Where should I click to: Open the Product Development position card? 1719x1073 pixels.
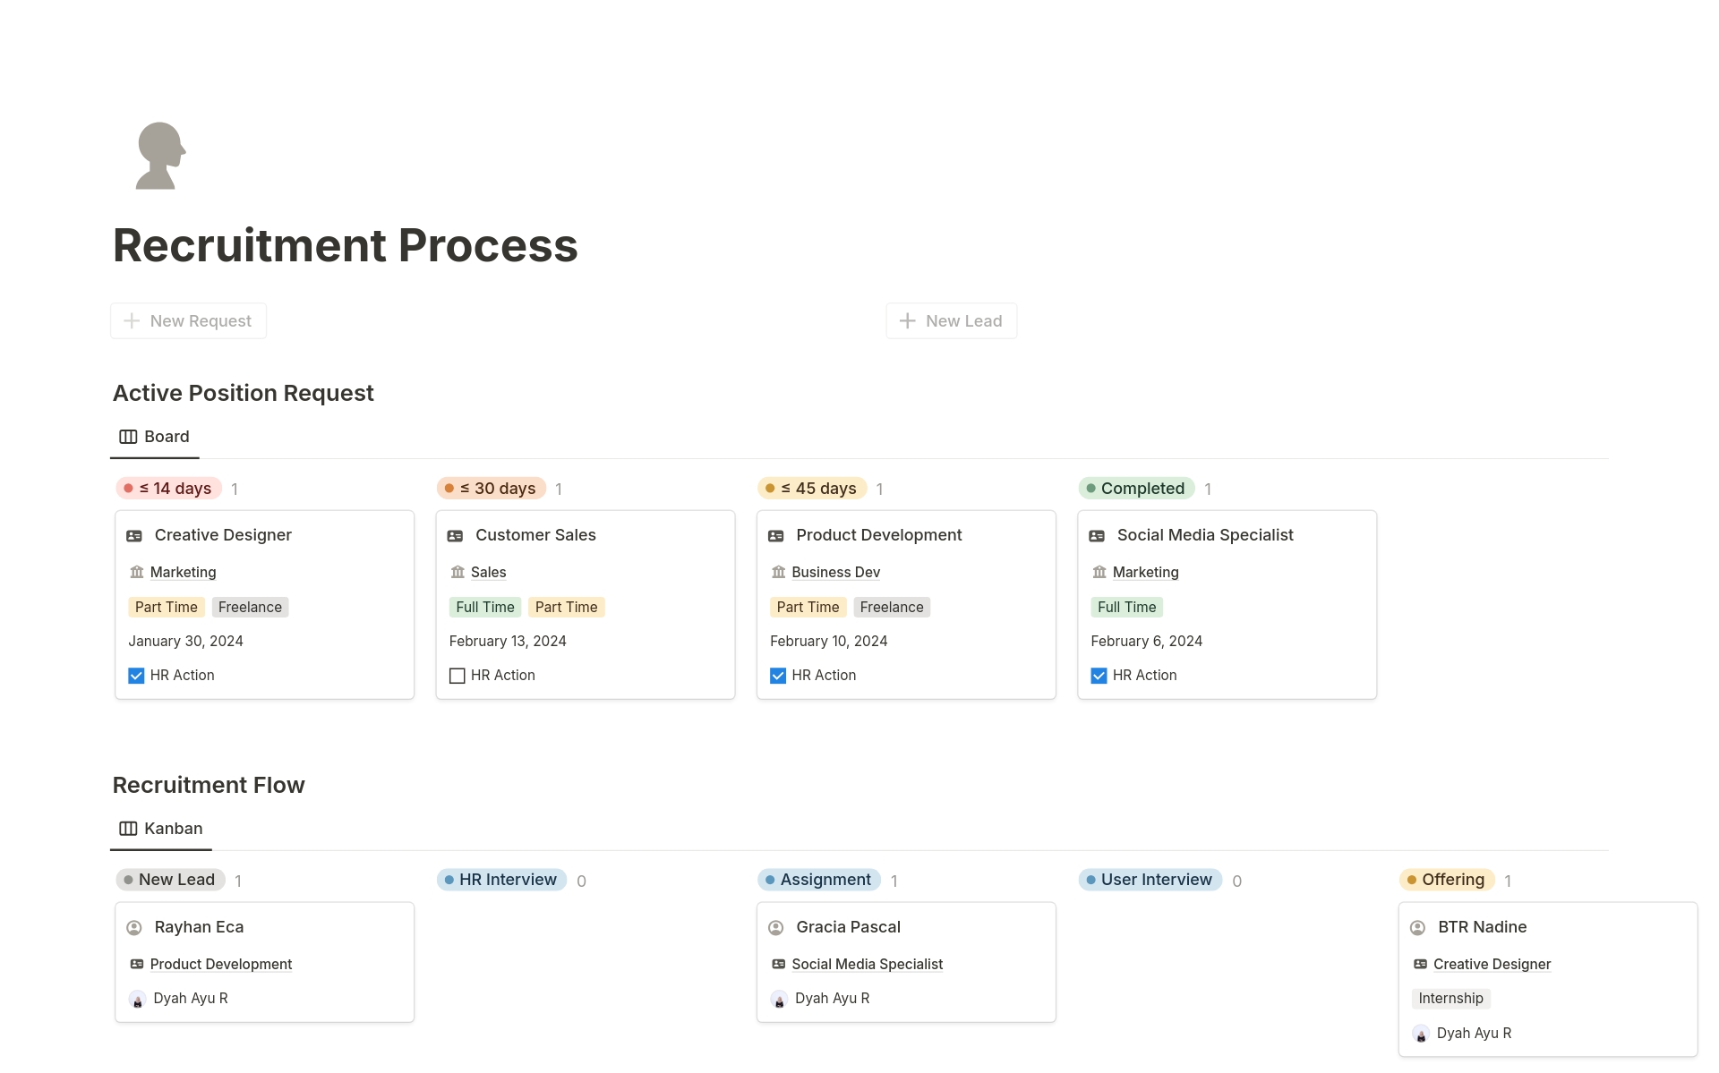coord(878,535)
